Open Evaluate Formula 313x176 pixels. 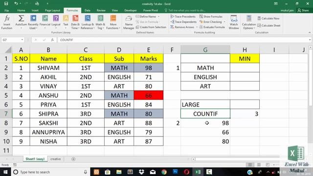(212, 27)
